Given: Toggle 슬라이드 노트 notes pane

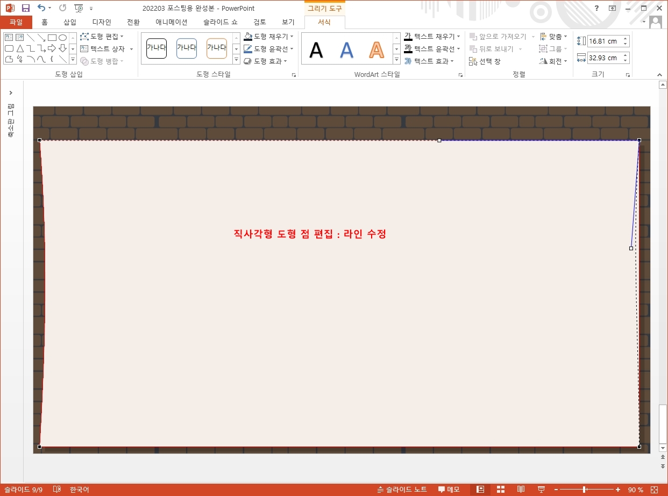Looking at the screenshot, I should (x=402, y=490).
